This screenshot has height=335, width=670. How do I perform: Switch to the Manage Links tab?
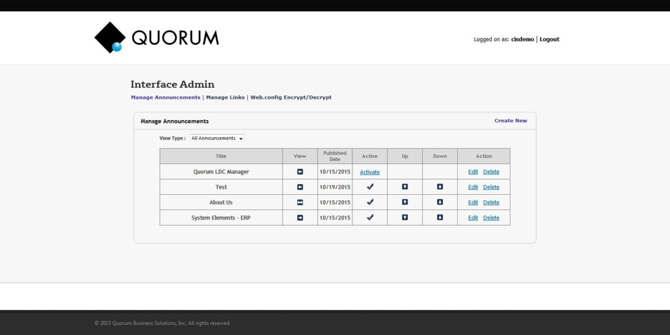point(225,97)
